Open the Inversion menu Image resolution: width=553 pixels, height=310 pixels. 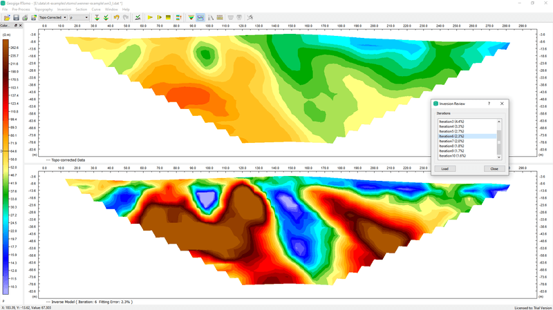[x=64, y=9]
